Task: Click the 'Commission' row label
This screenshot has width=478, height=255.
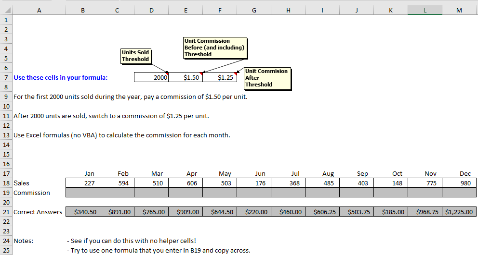Action: click(32, 193)
